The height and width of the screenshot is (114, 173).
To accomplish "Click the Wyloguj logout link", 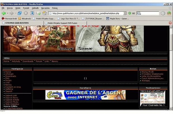I will click(x=146, y=80).
